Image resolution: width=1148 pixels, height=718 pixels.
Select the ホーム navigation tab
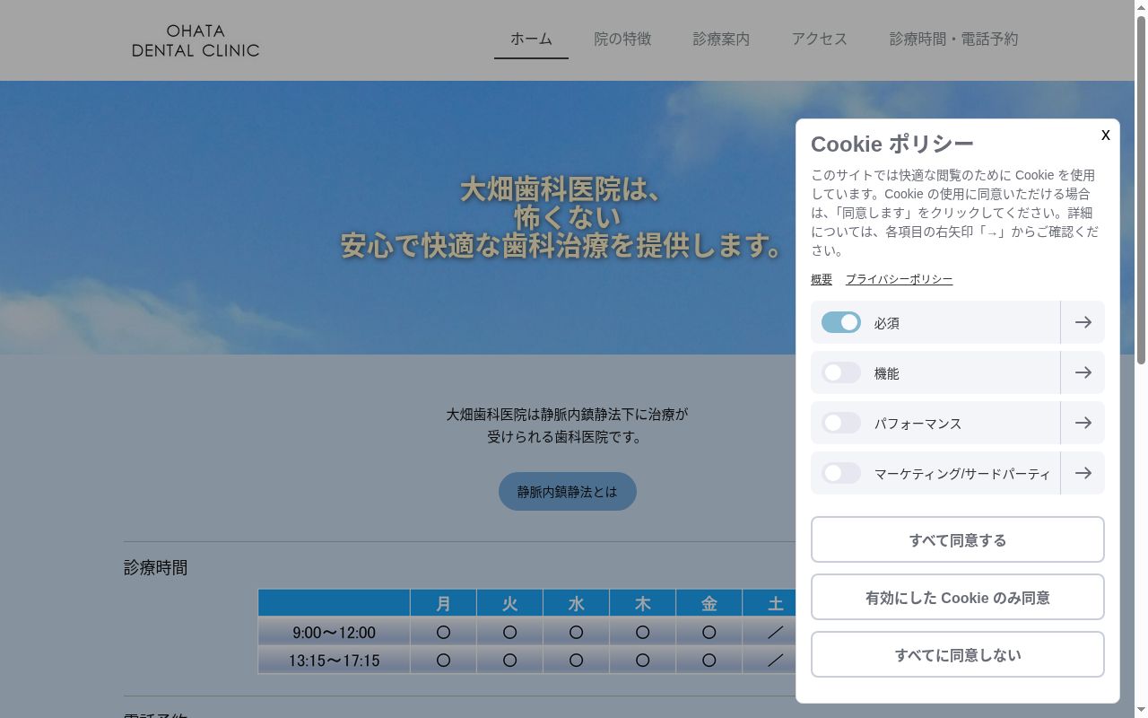531,39
